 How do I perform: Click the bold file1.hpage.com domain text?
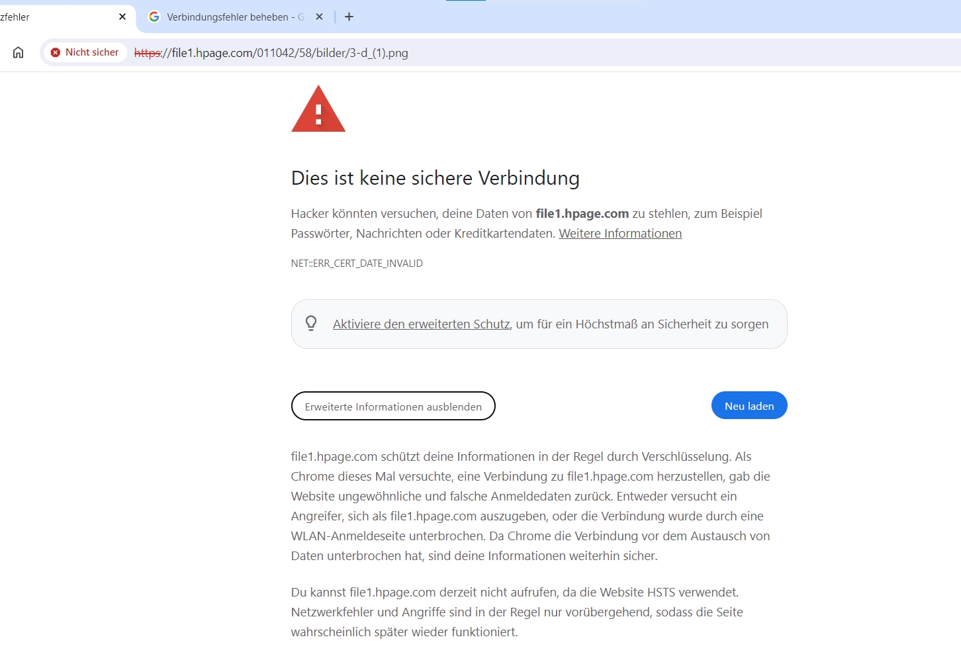582,213
